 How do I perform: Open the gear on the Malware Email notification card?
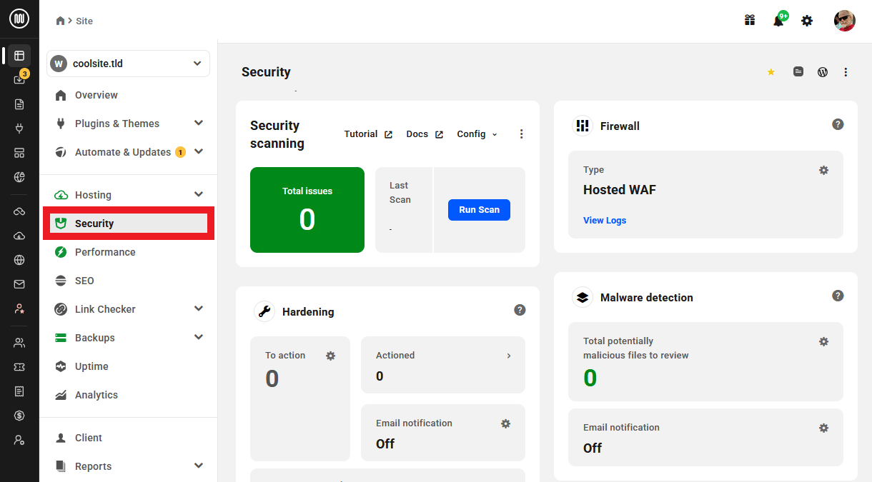(823, 428)
